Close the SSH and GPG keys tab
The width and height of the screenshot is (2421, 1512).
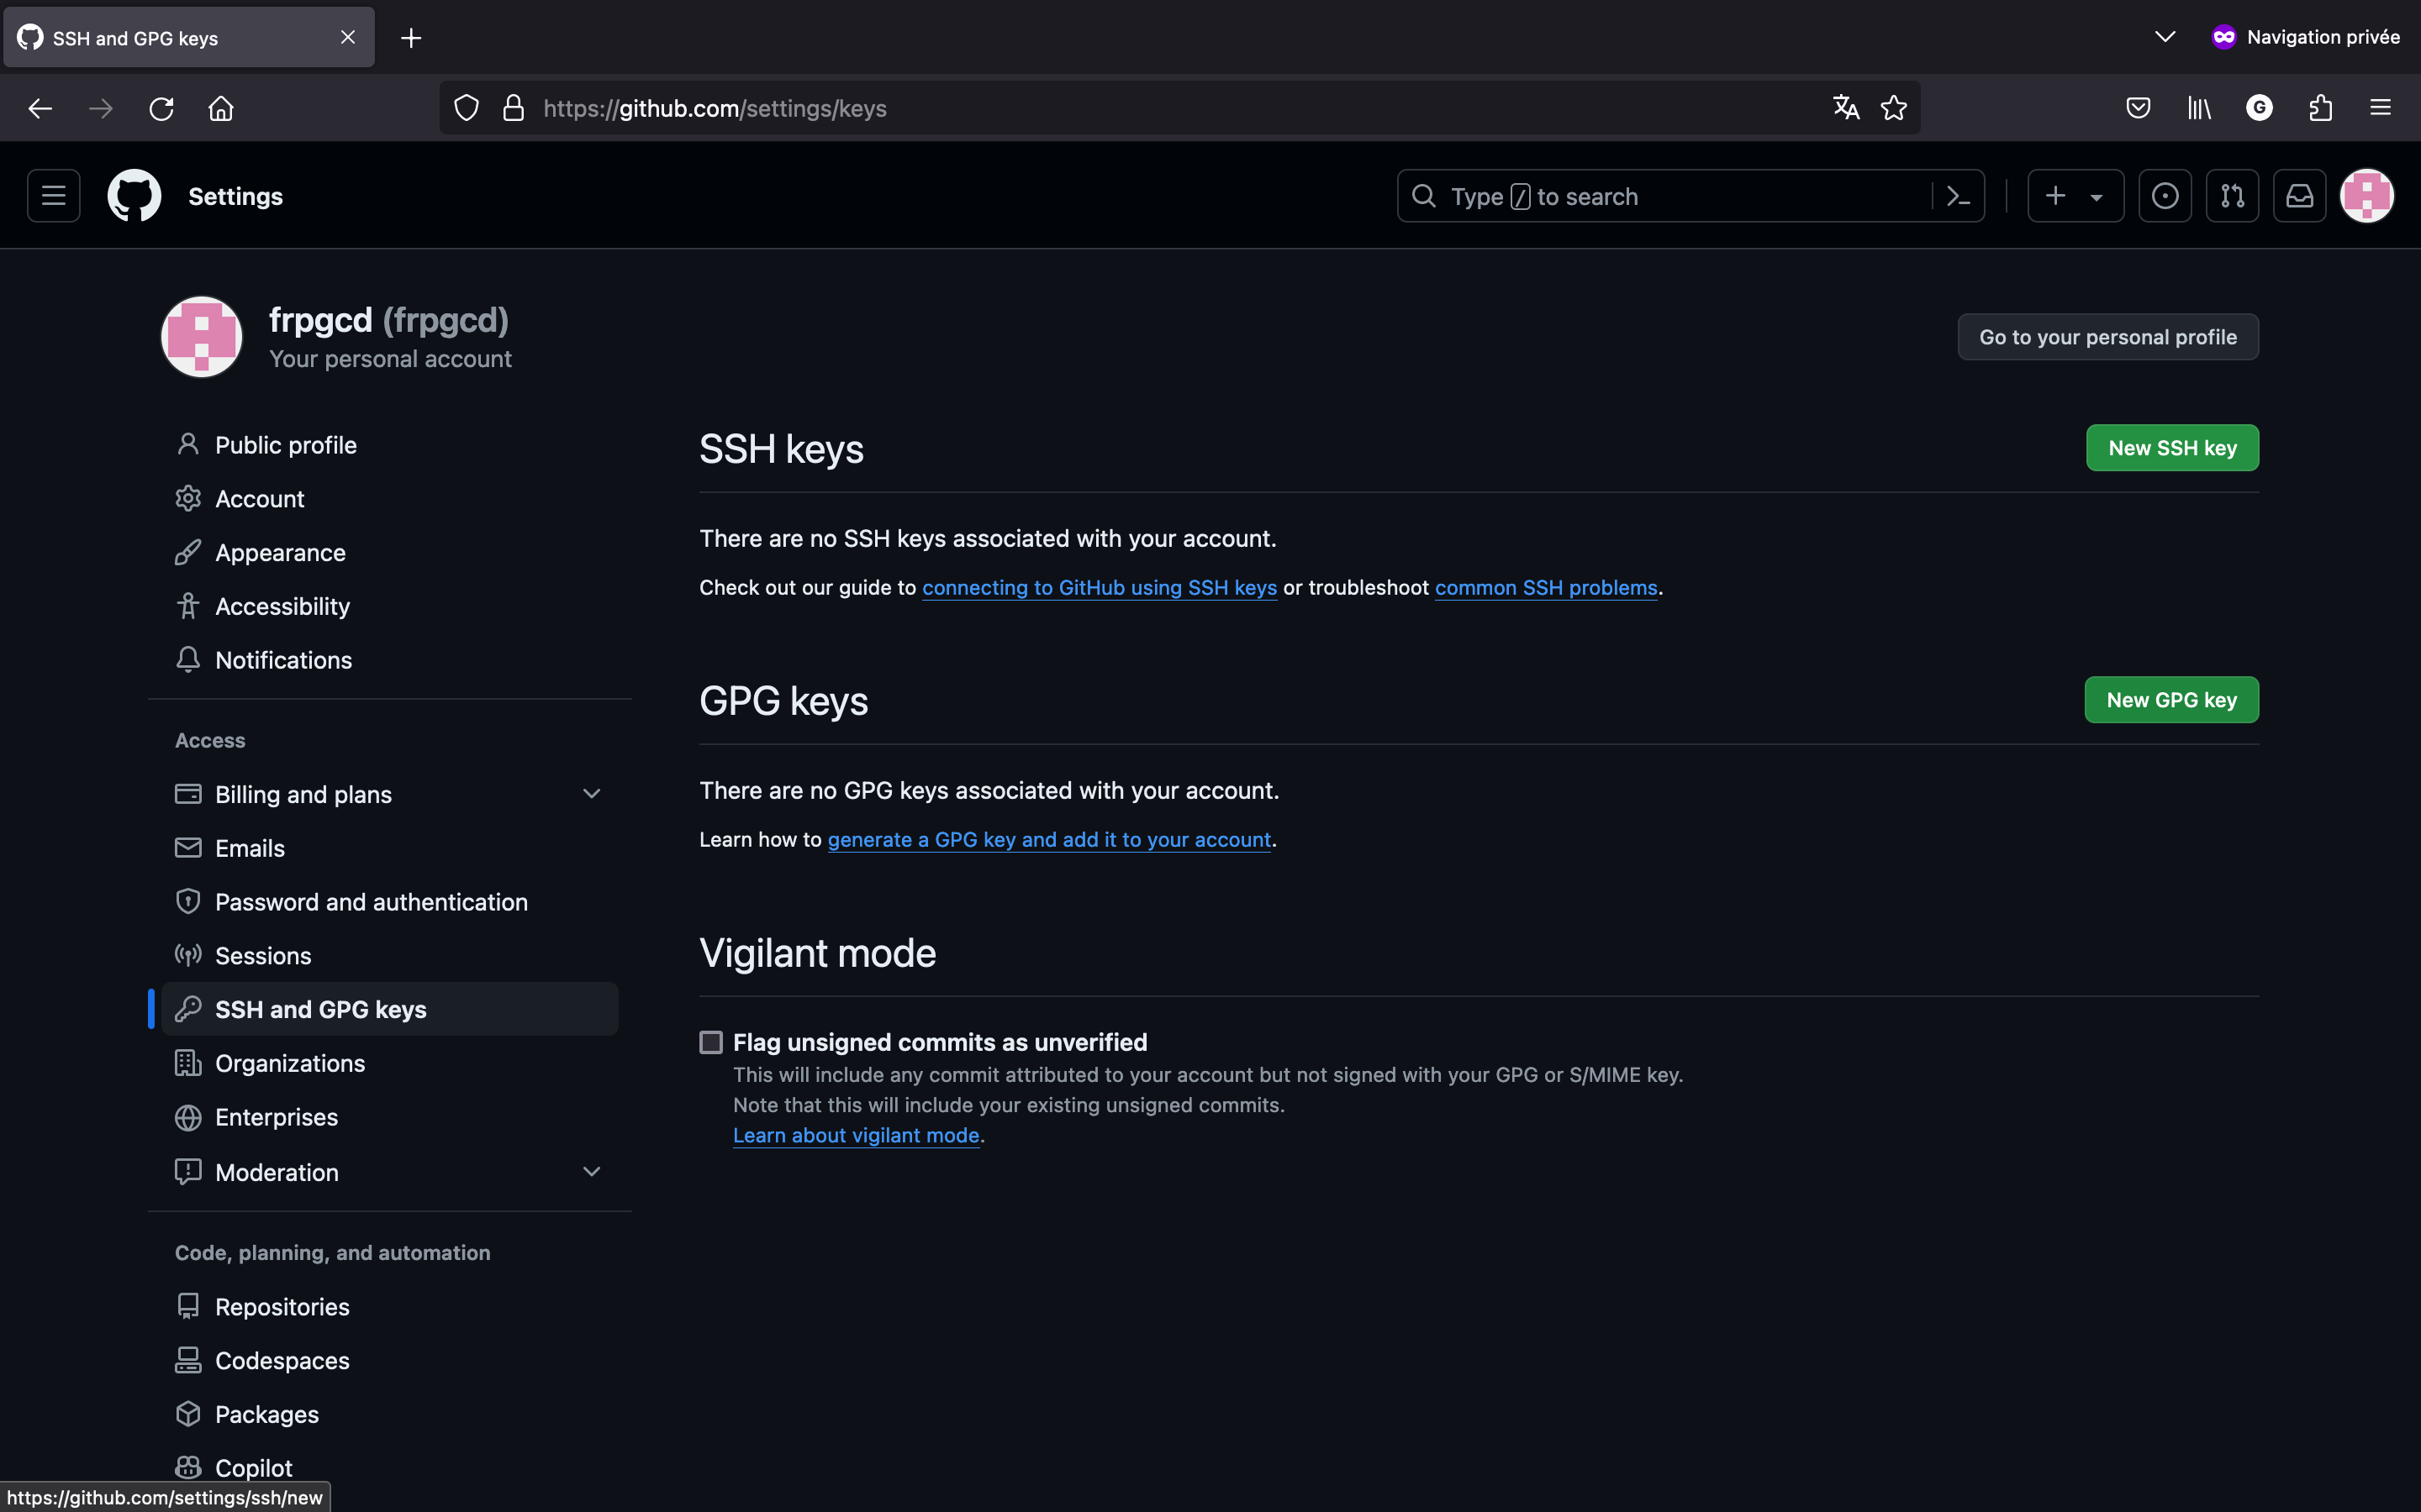348,37
